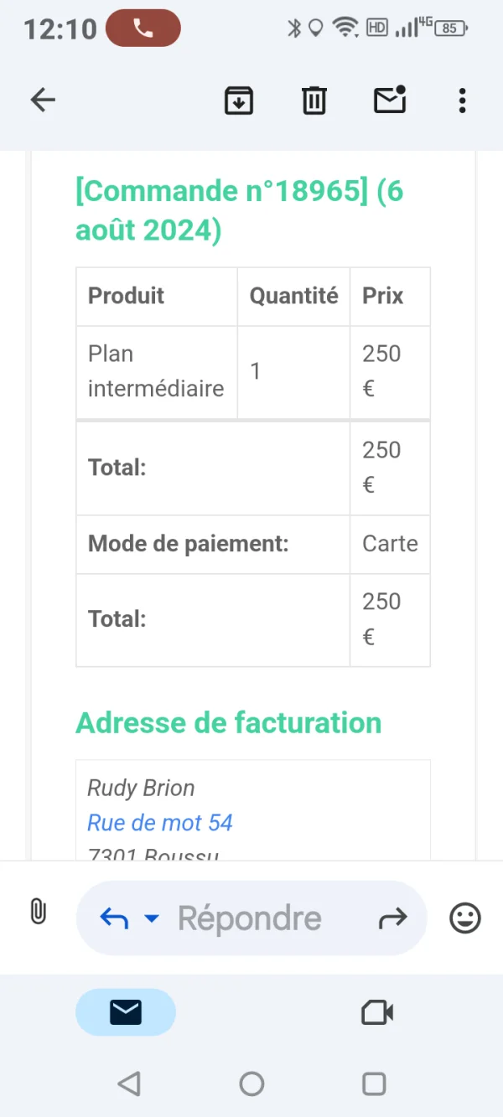
Task: Tap the Plan intermédiaire product cell
Action: [156, 371]
